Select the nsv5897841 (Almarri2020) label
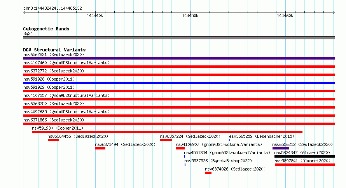346x188 pixels. point(302,161)
